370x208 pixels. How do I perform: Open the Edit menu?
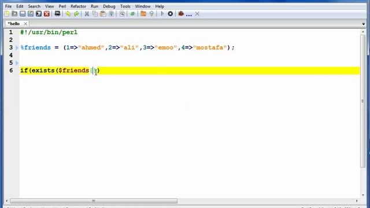tap(20, 6)
